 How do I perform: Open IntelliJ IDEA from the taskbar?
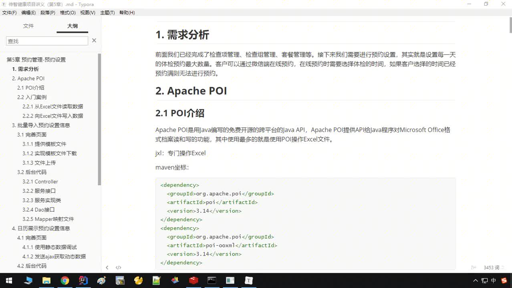click(x=83, y=280)
